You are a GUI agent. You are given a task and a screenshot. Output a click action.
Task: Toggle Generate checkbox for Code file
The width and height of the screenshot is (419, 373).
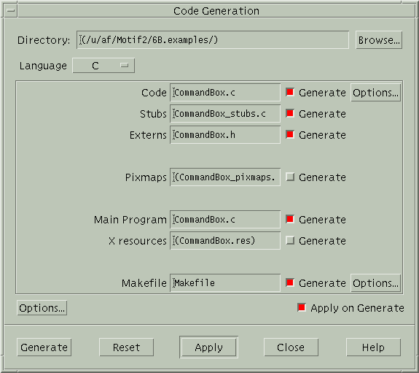point(290,93)
